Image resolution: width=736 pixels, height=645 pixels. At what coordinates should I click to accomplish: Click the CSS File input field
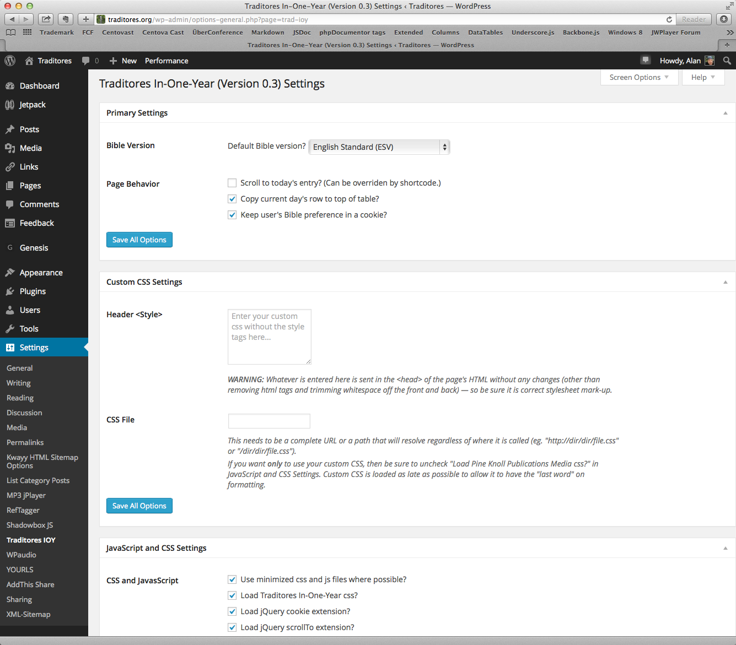tap(269, 421)
